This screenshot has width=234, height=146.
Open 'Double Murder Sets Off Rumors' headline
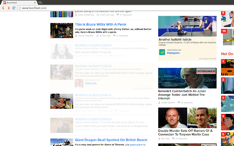pyautogui.click(x=185, y=132)
